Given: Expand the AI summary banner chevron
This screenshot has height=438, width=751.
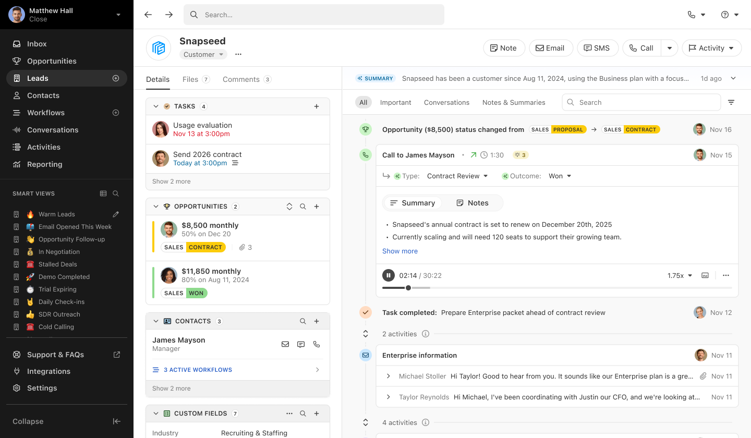Looking at the screenshot, I should tap(733, 78).
